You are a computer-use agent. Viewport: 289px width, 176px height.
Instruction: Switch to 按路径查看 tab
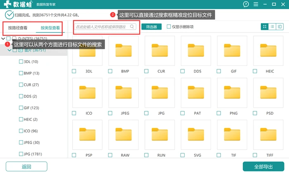point(18,28)
